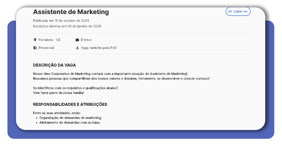Click the Inscrições abertas deadline text
The width and height of the screenshot is (282, 147).
pos(67,26)
